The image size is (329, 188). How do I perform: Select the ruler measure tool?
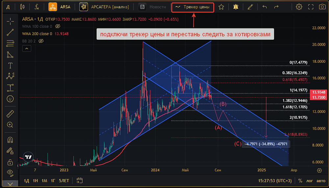[10, 114]
